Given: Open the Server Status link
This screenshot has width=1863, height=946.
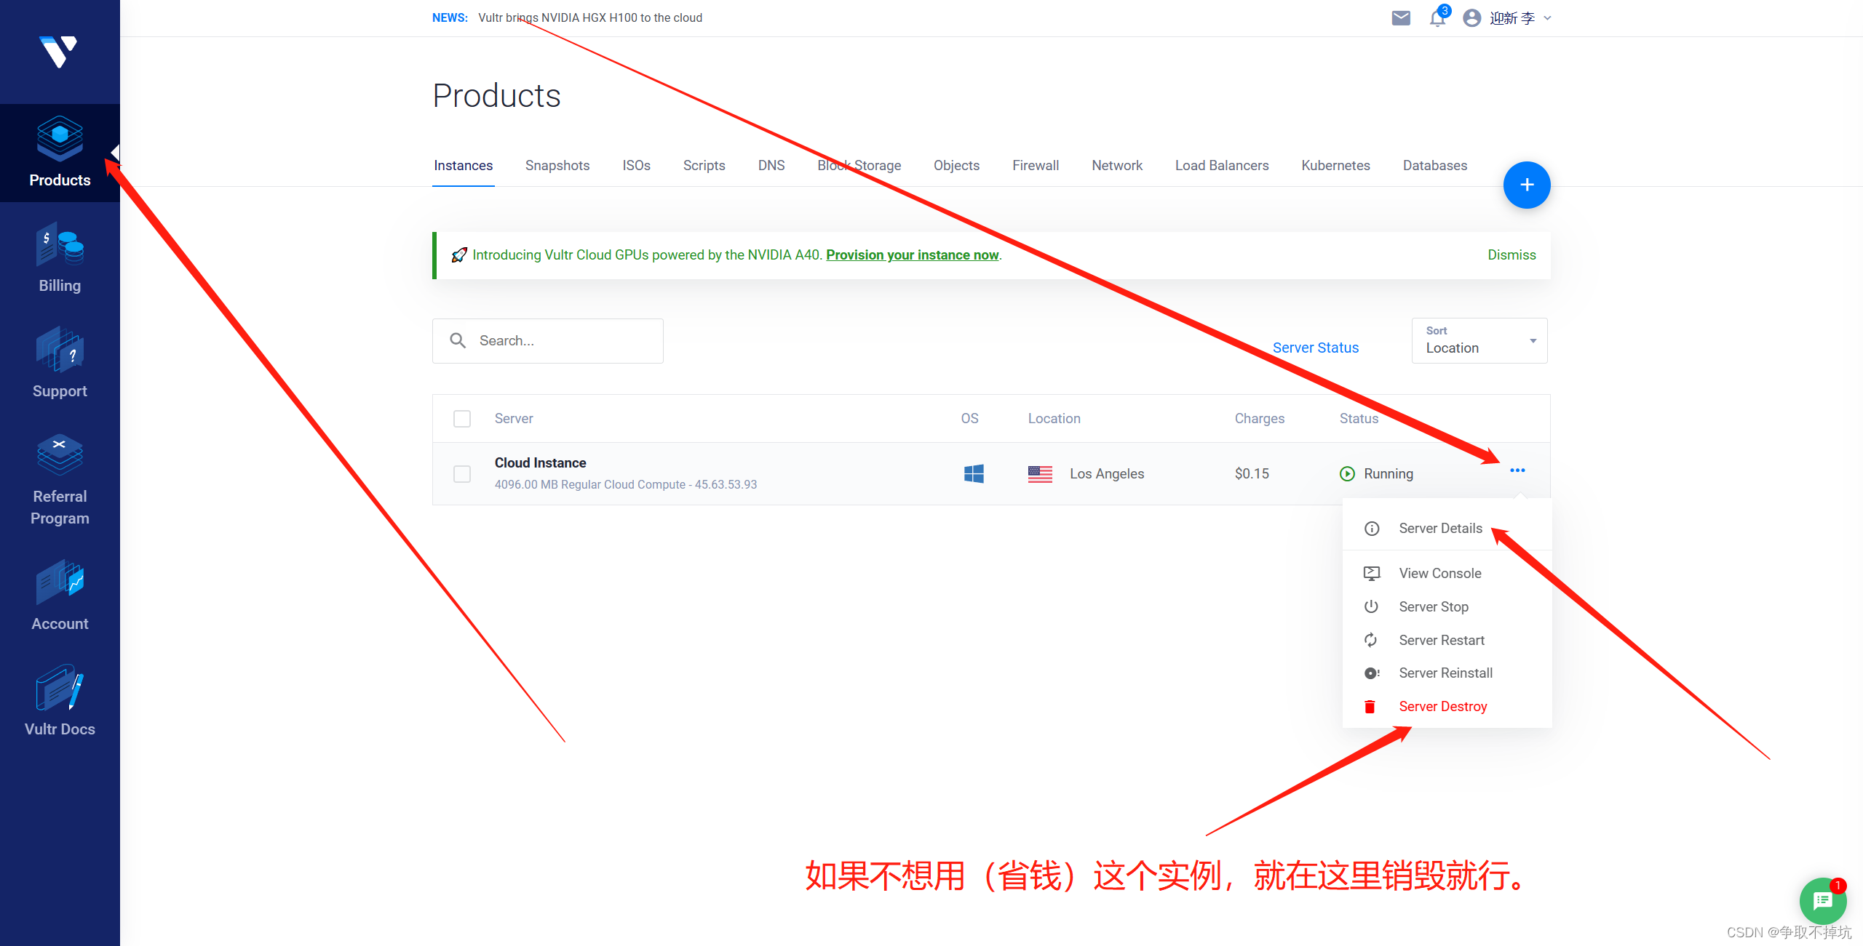Looking at the screenshot, I should tap(1316, 348).
